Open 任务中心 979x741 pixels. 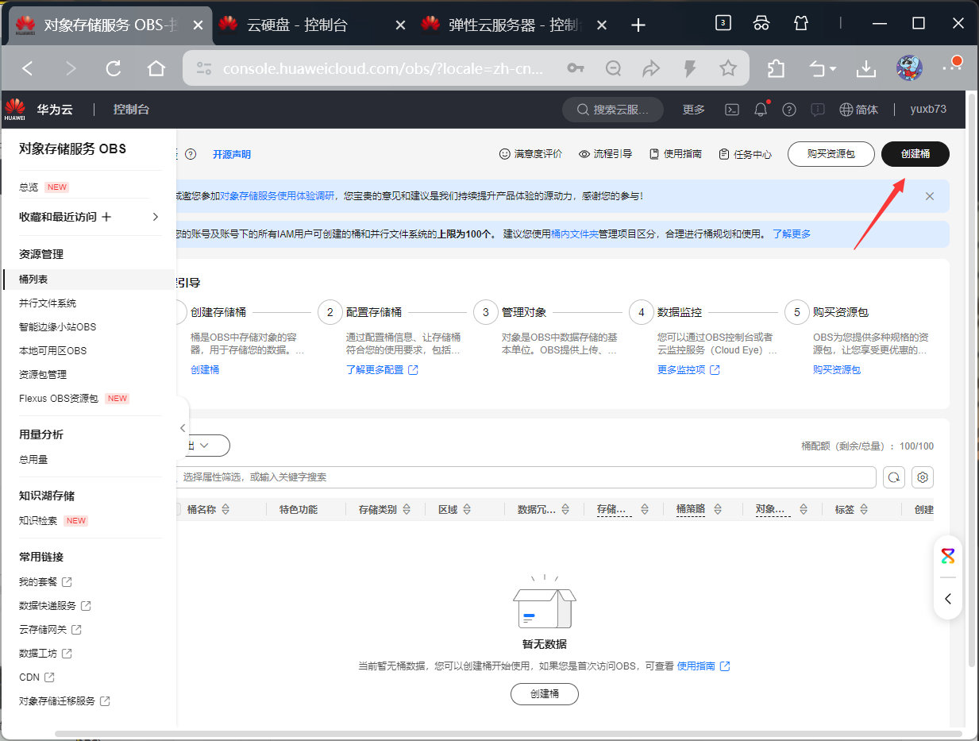(x=745, y=154)
